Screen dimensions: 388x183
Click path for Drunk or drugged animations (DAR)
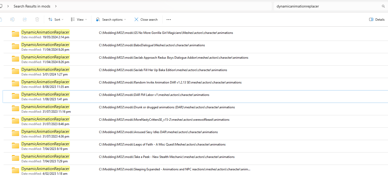coord(167,107)
